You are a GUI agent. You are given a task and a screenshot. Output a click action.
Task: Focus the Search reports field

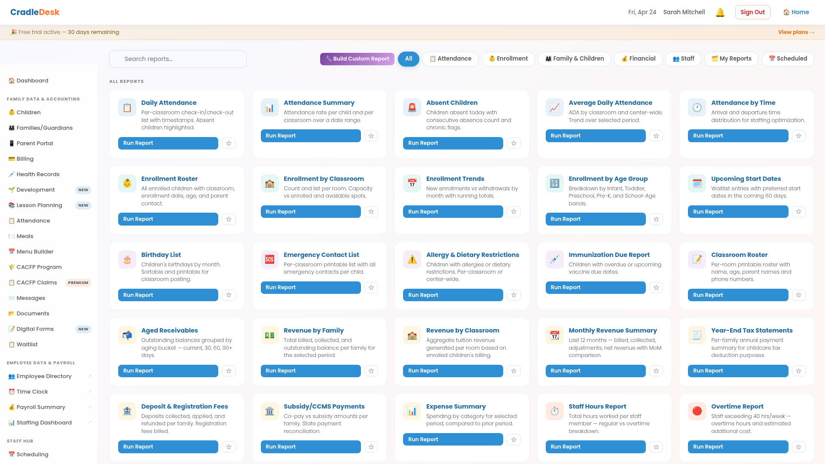[178, 59]
